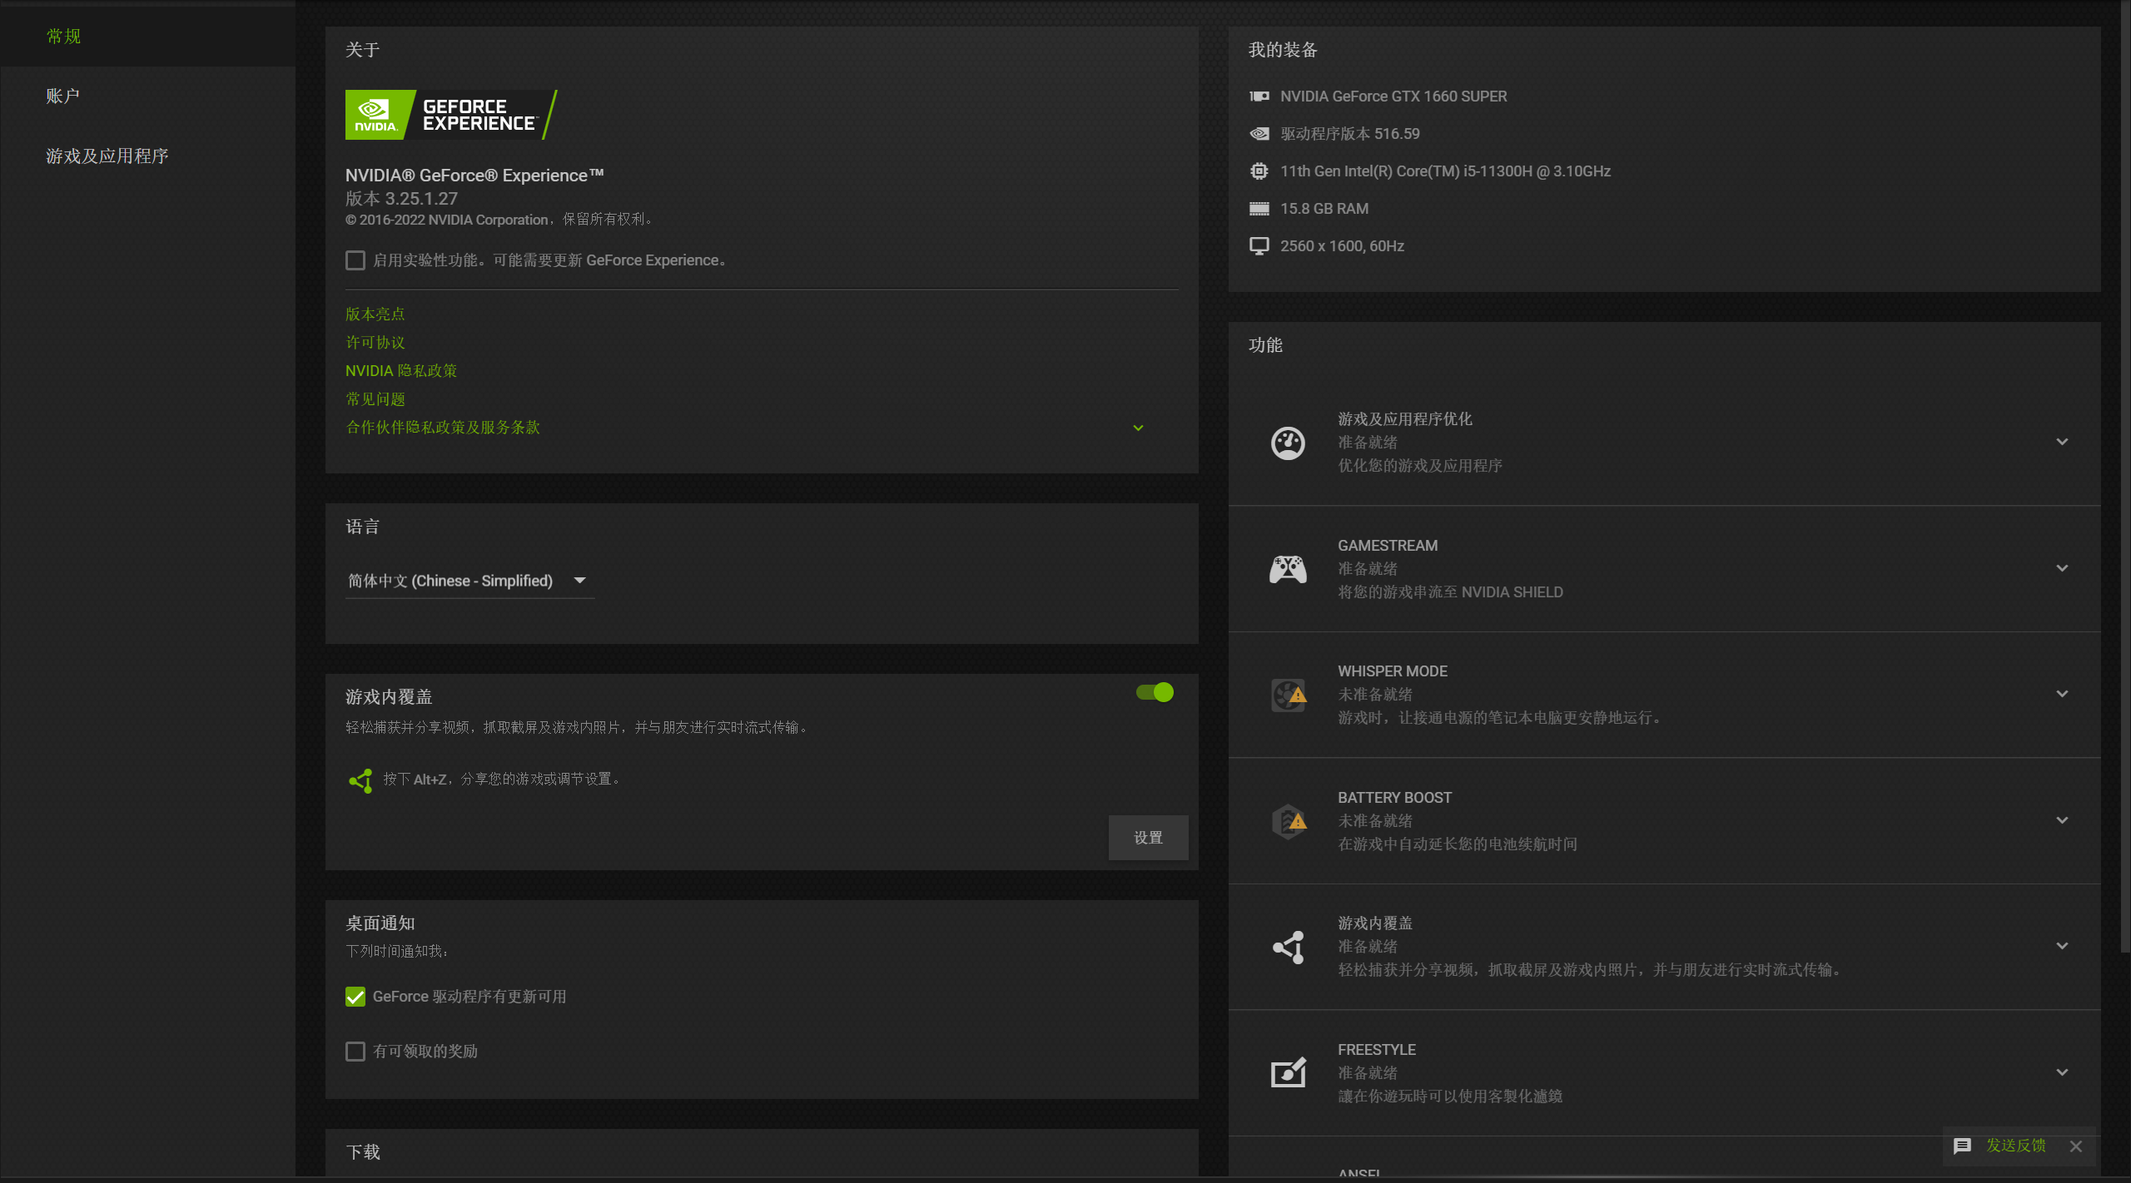Viewport: 2131px width, 1183px height.
Task: Expand partner privacy policy chevron
Action: click(x=1138, y=428)
